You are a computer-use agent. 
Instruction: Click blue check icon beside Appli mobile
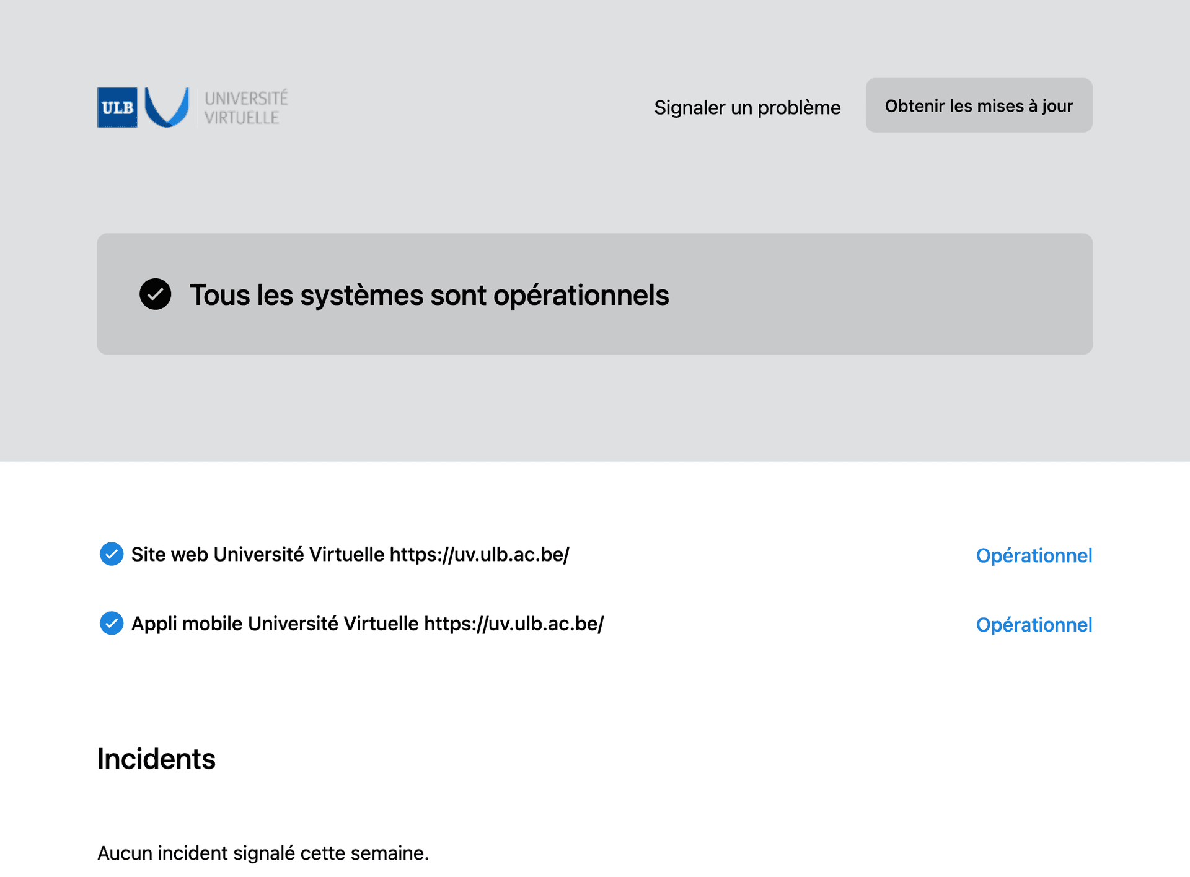point(112,624)
